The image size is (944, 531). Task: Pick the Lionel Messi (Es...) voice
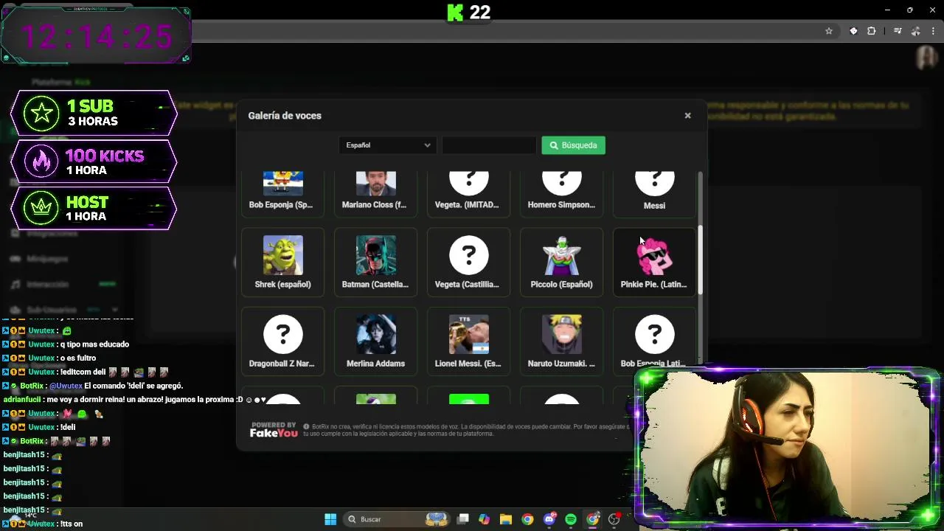coord(468,341)
